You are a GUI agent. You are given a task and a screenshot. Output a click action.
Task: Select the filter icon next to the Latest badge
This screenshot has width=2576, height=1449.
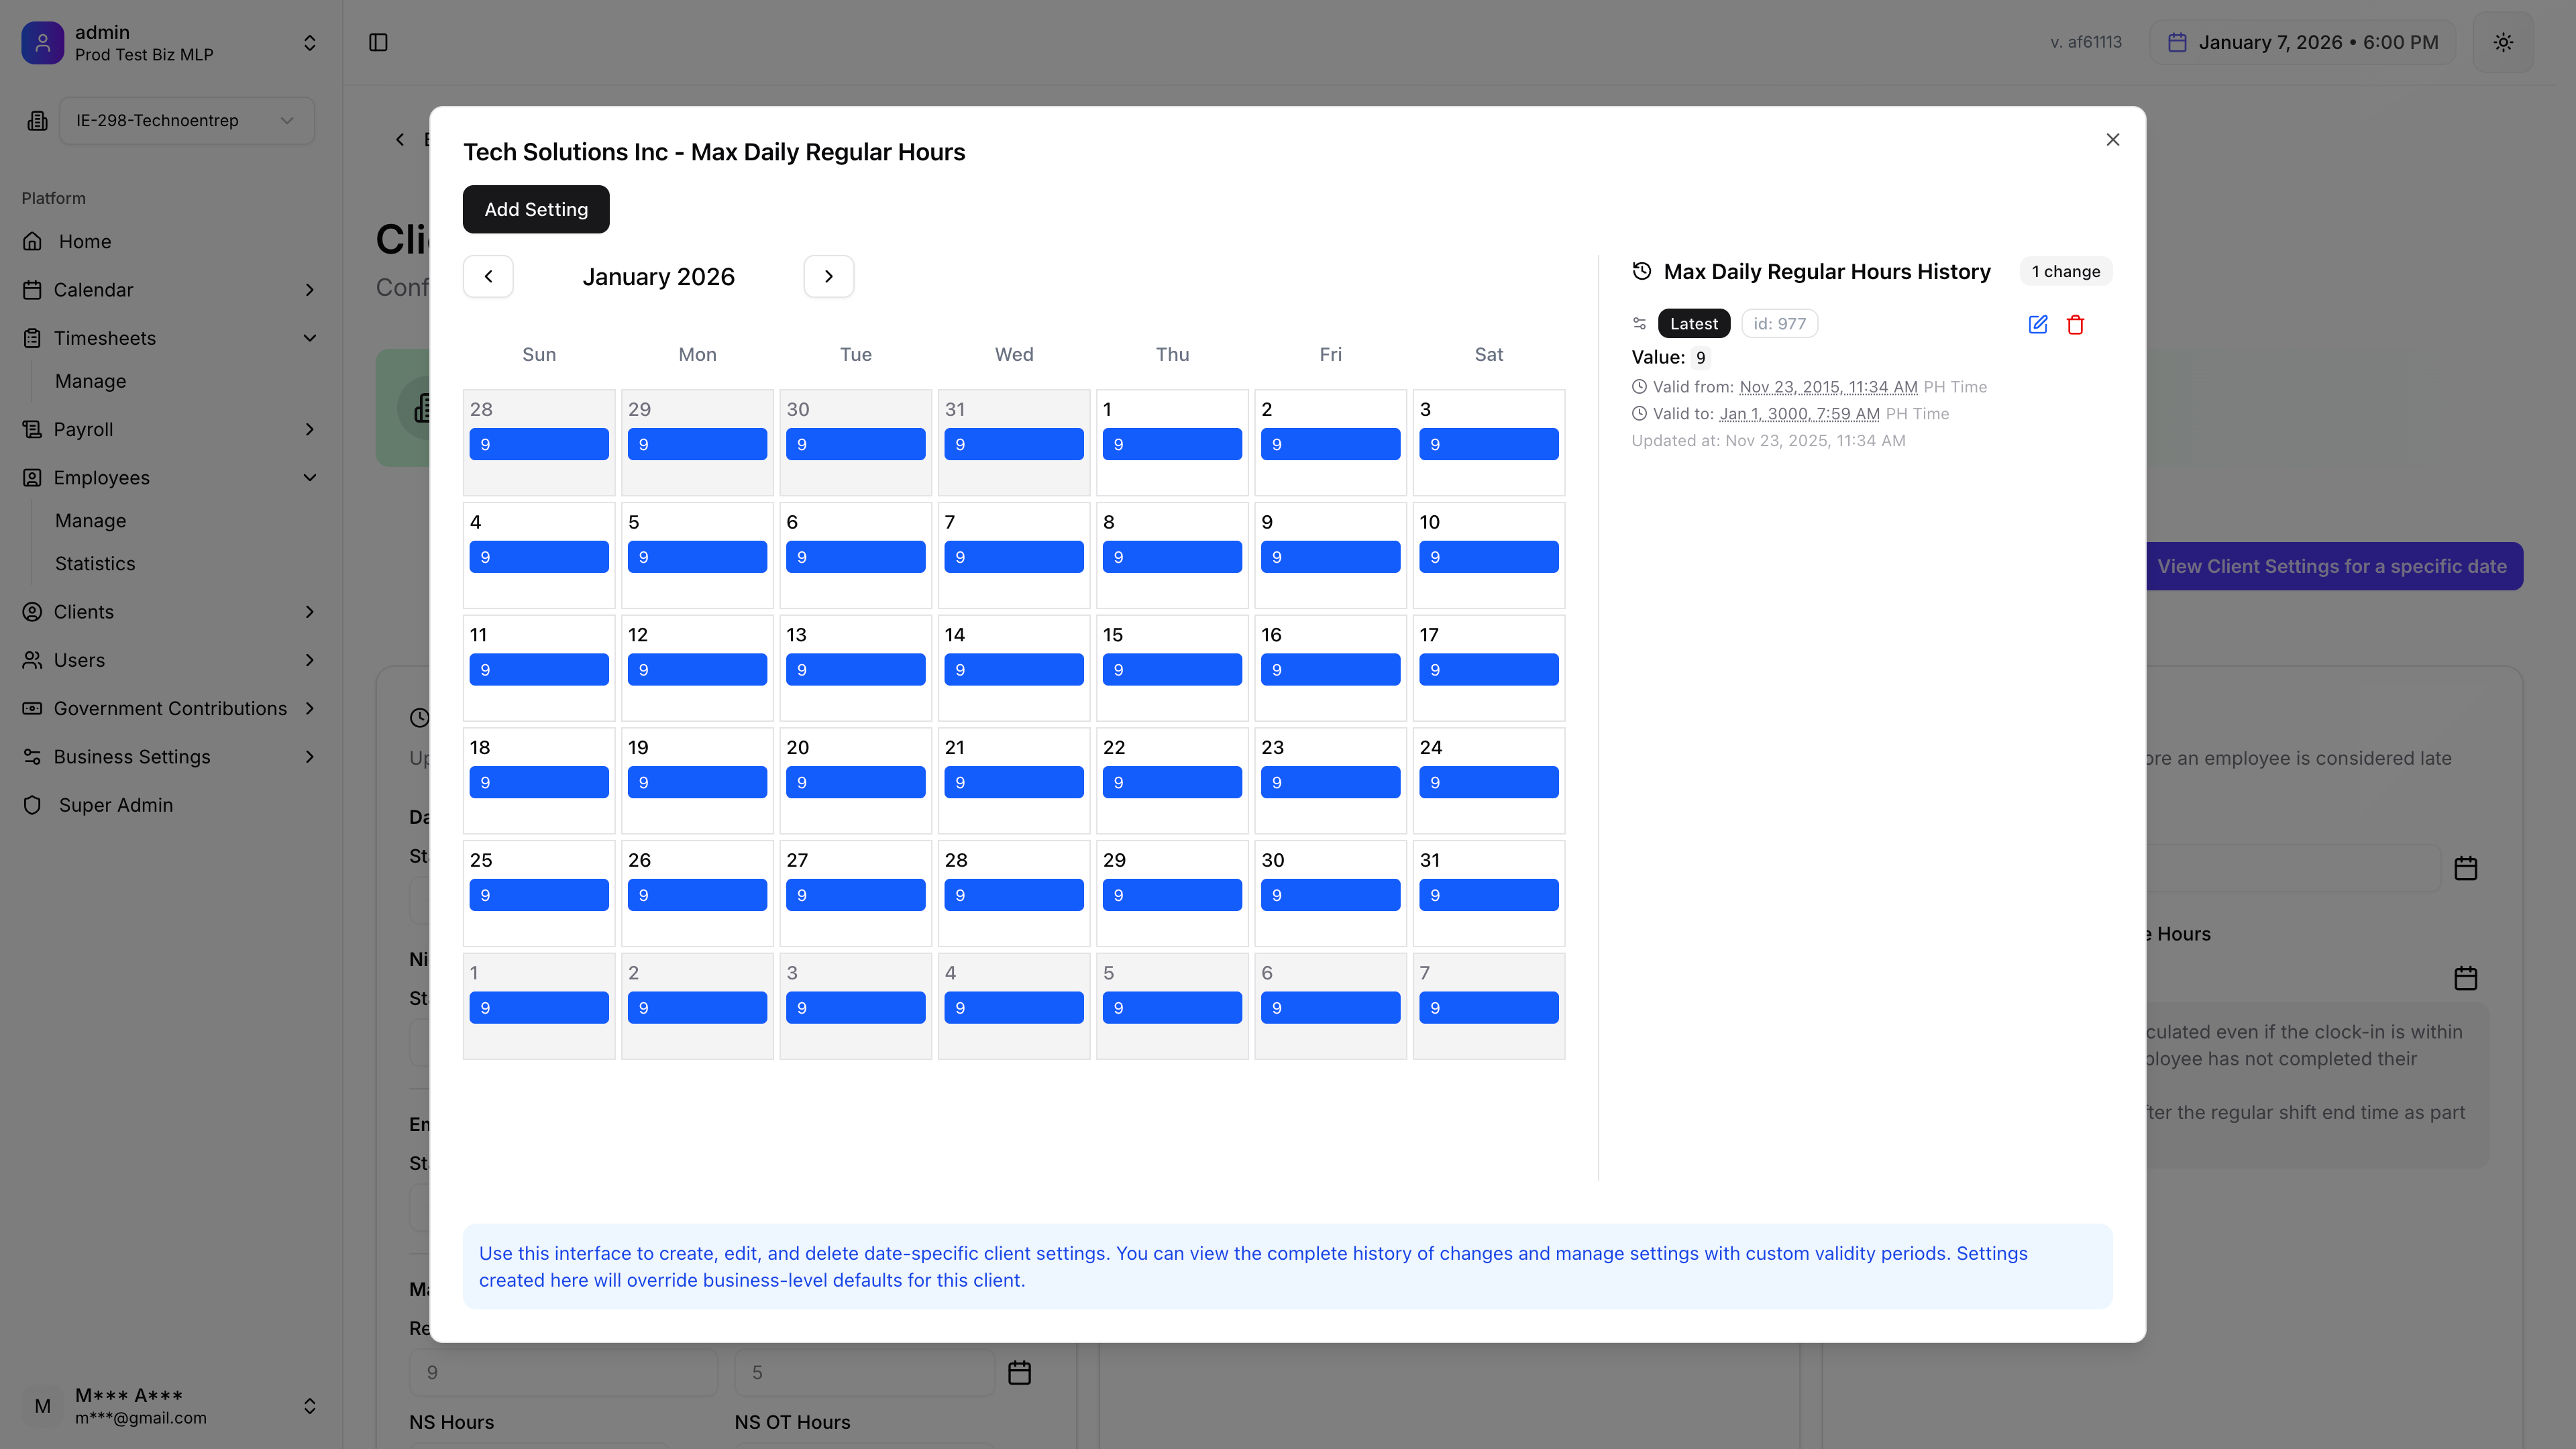[x=1639, y=323]
